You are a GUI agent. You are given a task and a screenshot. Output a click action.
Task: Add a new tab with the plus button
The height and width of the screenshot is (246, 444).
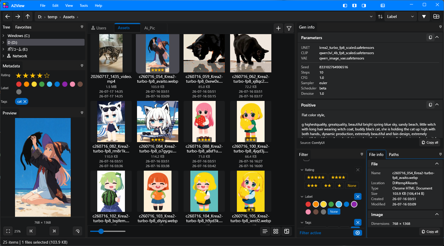coord(278,28)
